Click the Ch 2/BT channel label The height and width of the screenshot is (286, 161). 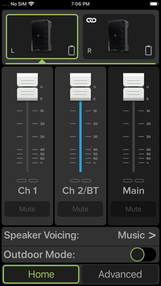tap(80, 191)
